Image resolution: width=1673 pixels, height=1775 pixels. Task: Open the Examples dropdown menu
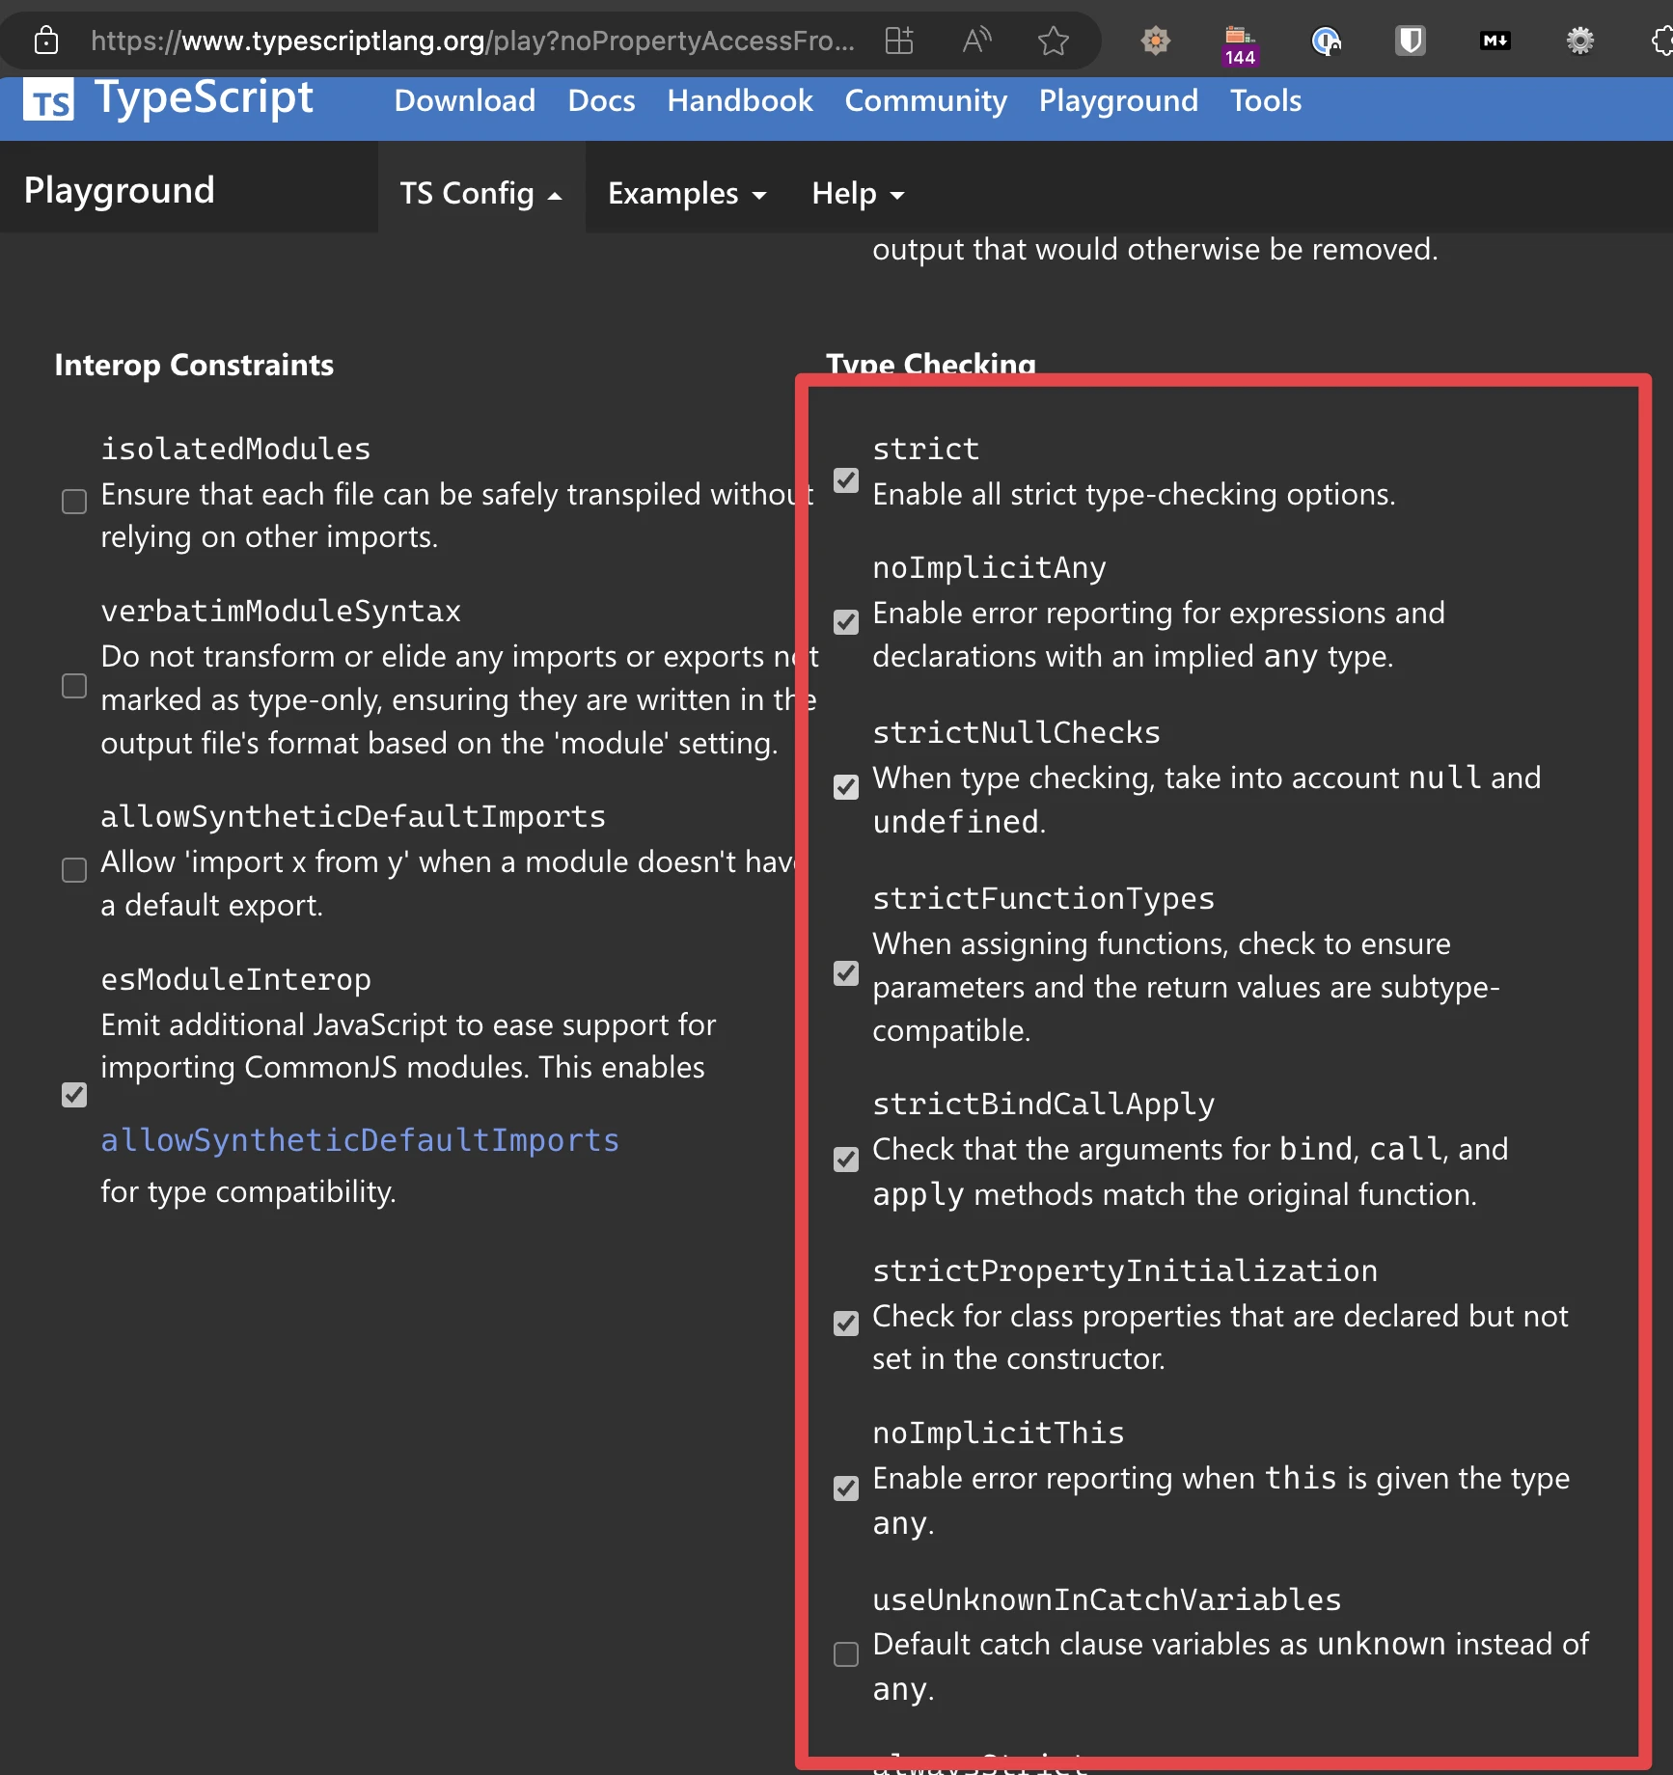(x=687, y=194)
